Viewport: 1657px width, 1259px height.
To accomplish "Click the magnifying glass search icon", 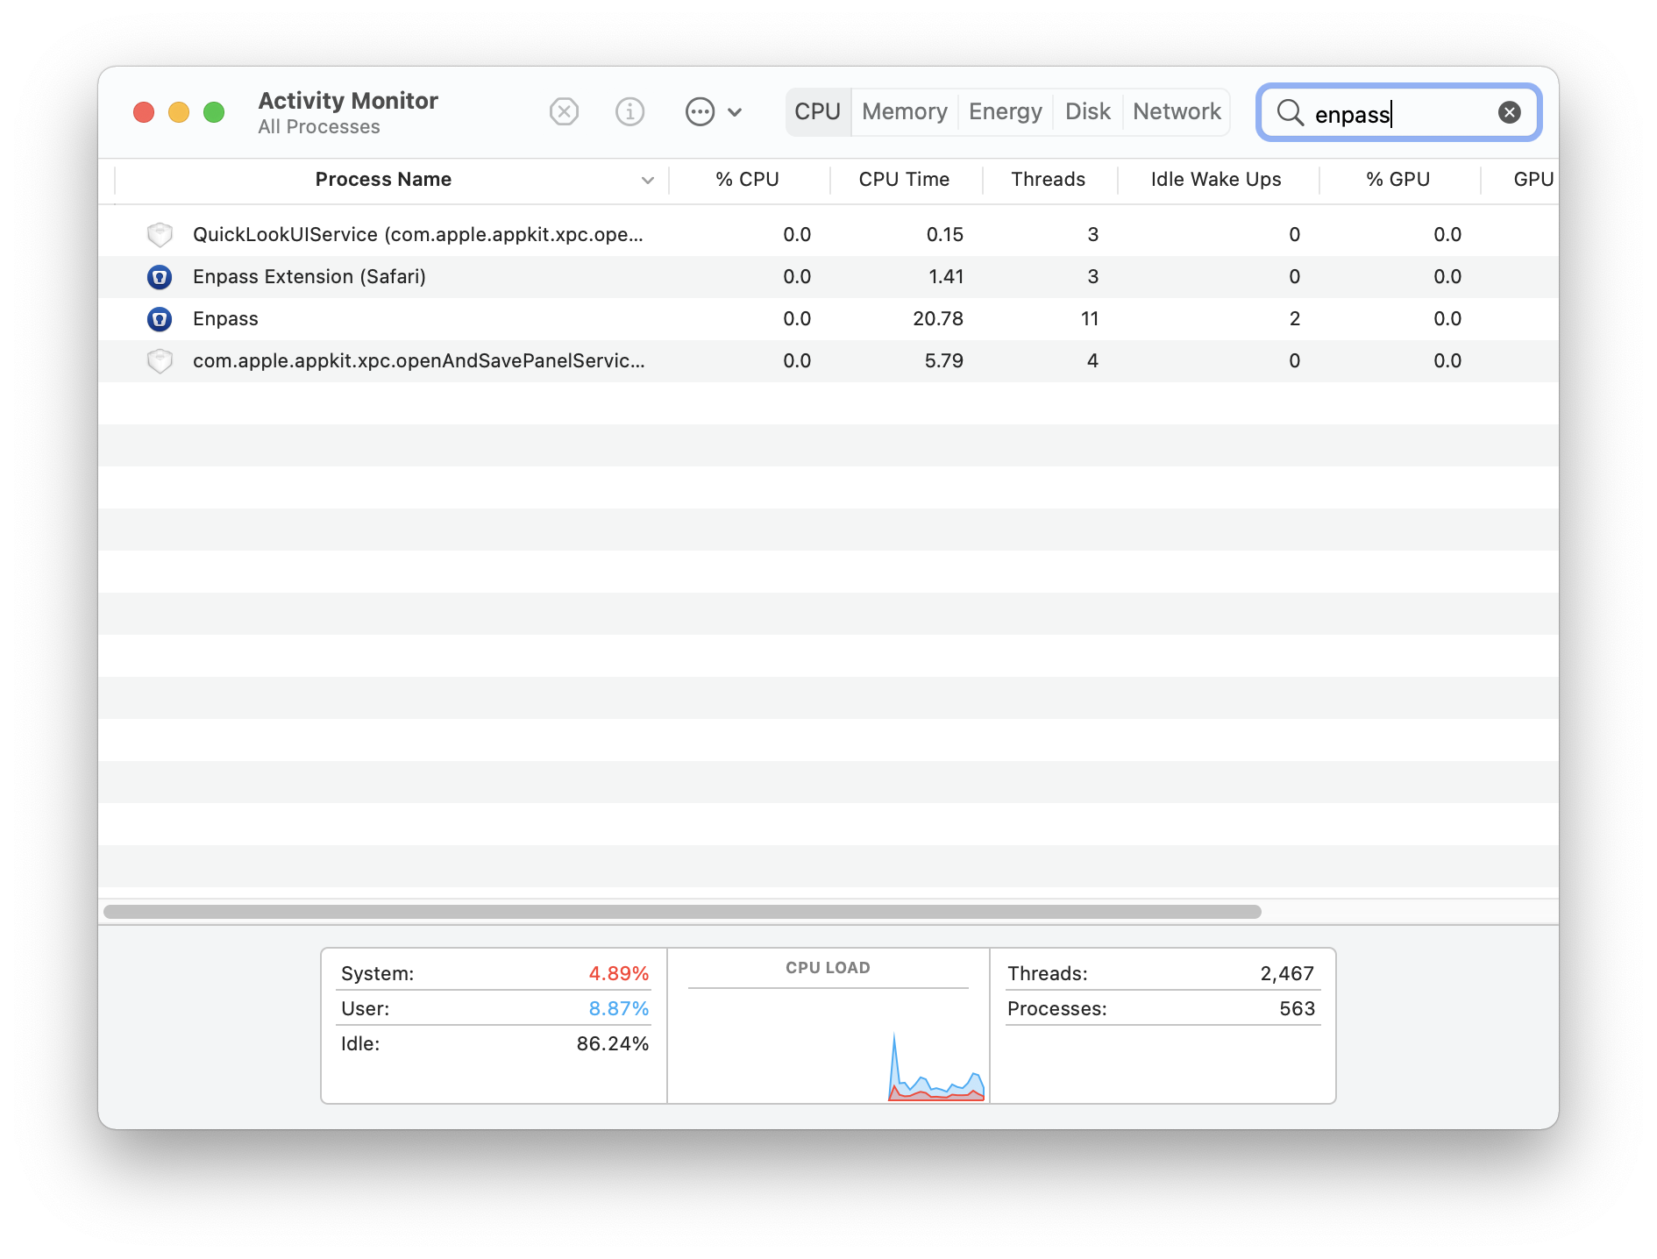I will 1290,112.
